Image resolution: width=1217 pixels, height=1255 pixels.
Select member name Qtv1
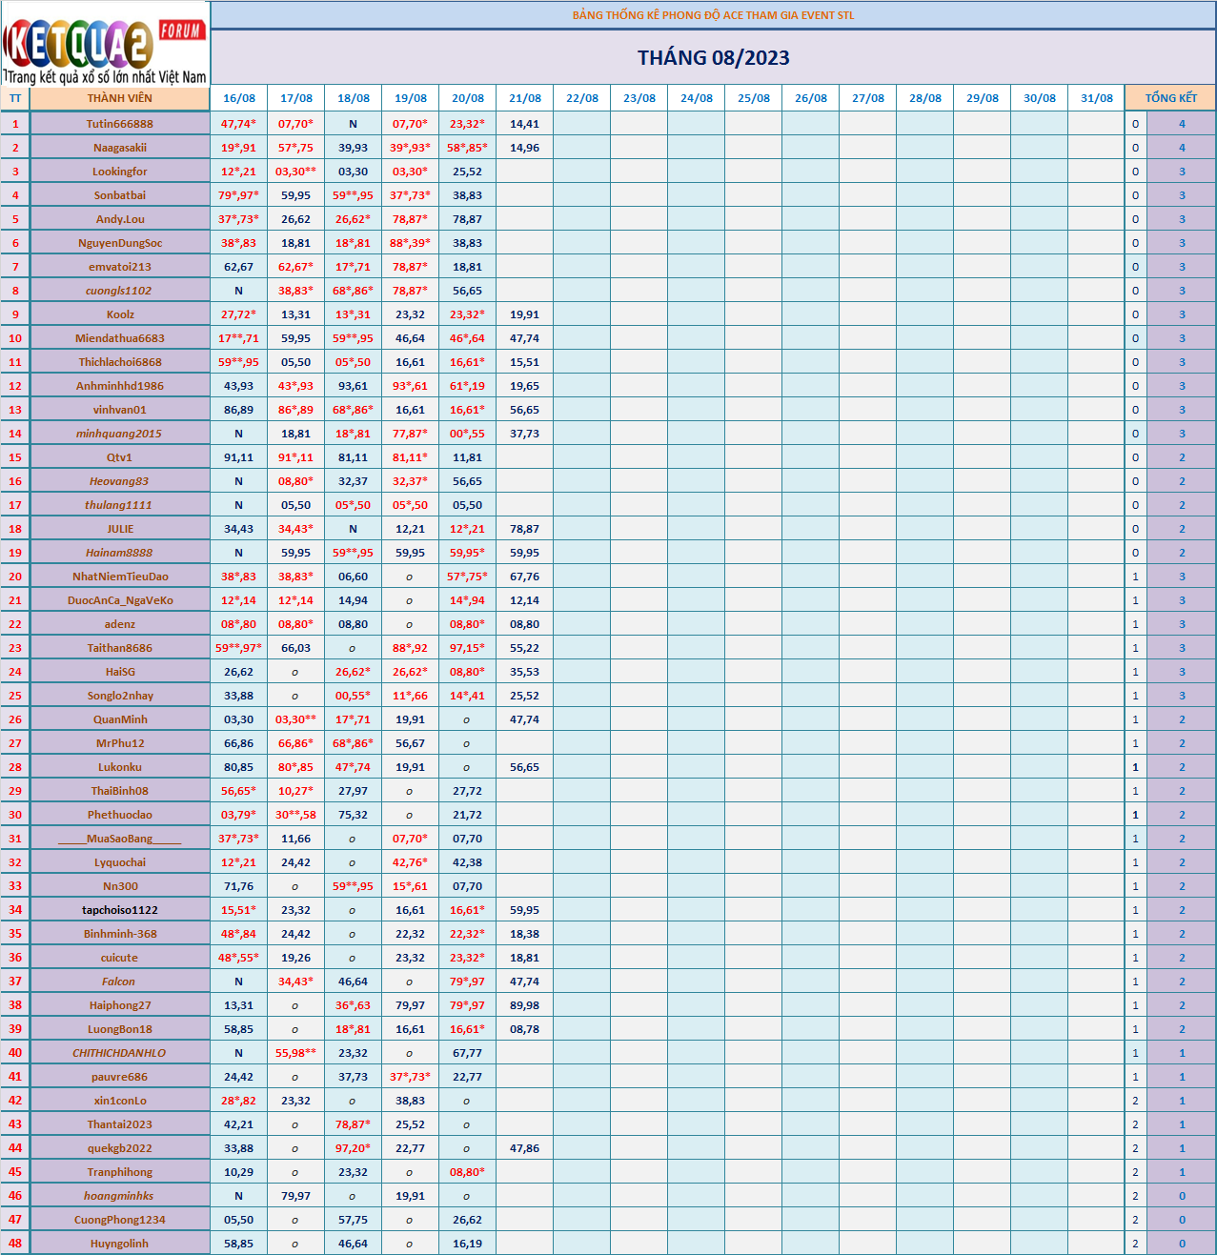(120, 457)
